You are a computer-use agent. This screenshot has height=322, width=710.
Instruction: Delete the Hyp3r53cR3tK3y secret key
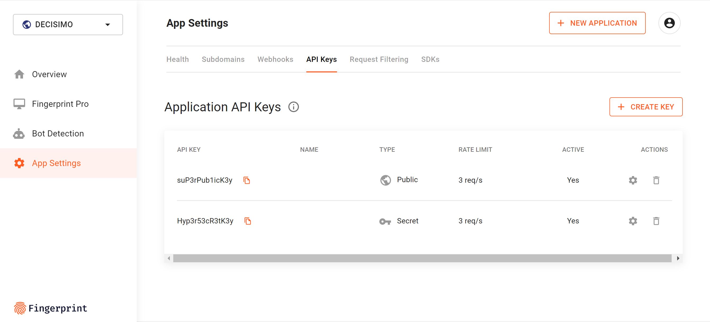click(x=656, y=221)
